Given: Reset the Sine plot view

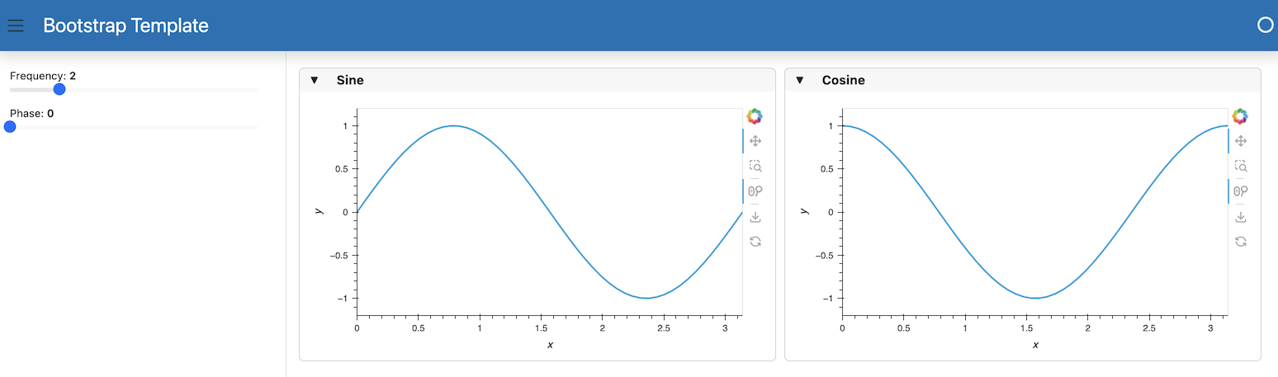Looking at the screenshot, I should point(755,242).
